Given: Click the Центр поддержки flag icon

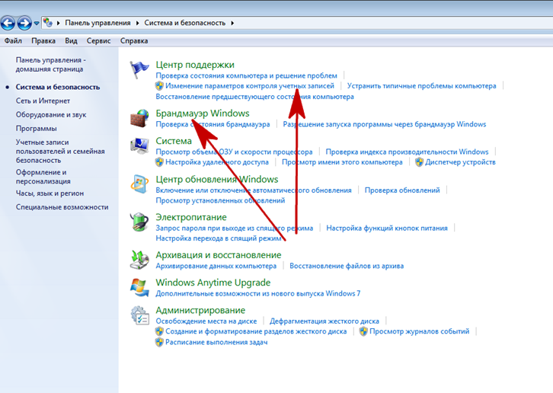Looking at the screenshot, I should (139, 69).
